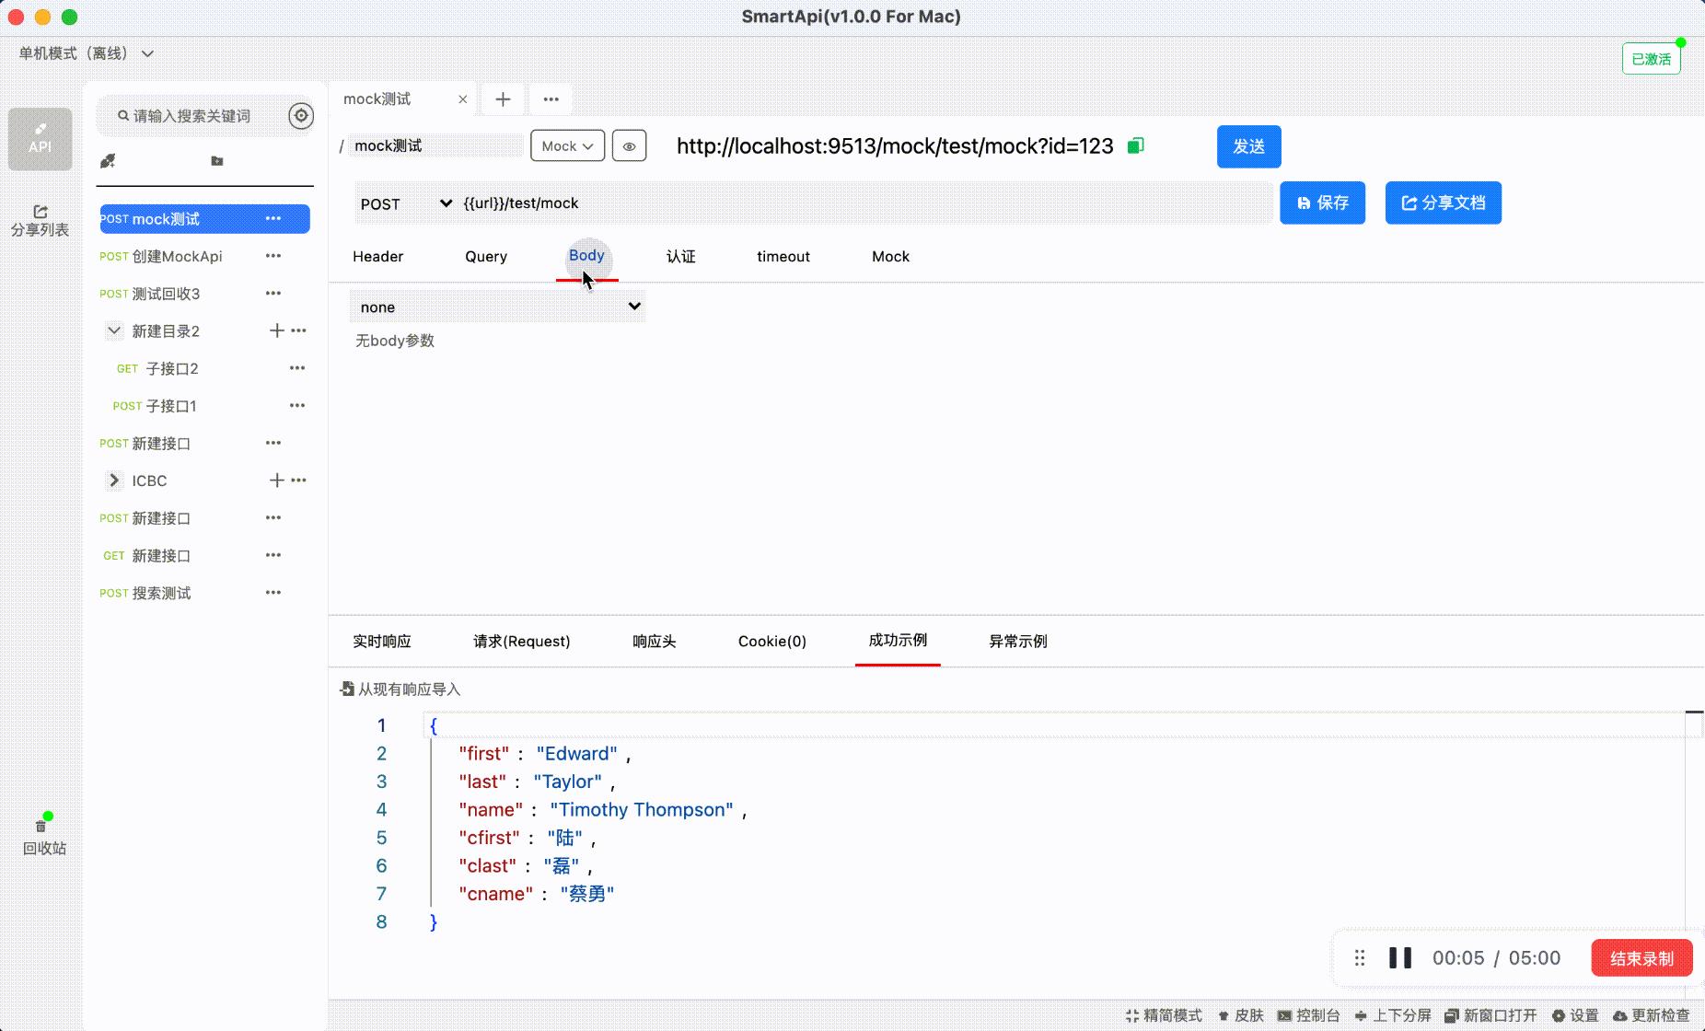
Task: Toggle the URL preview eye icon
Action: [629, 145]
